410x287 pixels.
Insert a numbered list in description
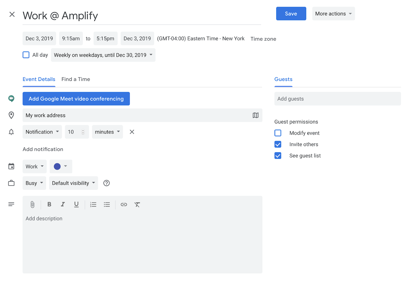93,204
